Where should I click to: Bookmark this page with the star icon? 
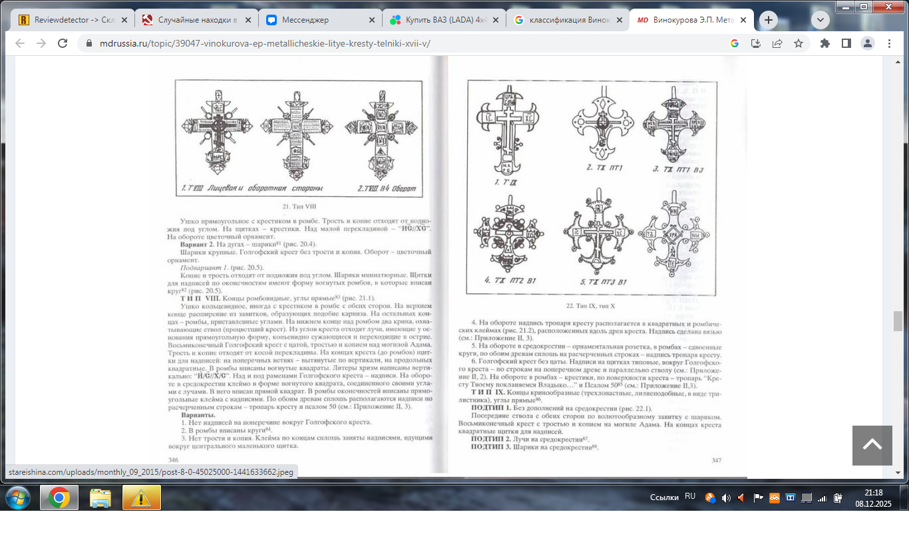click(x=799, y=43)
